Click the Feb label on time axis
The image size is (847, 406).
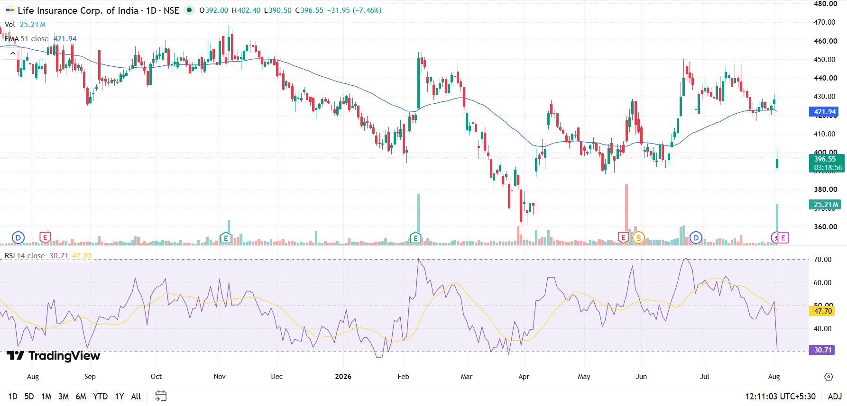pos(403,376)
